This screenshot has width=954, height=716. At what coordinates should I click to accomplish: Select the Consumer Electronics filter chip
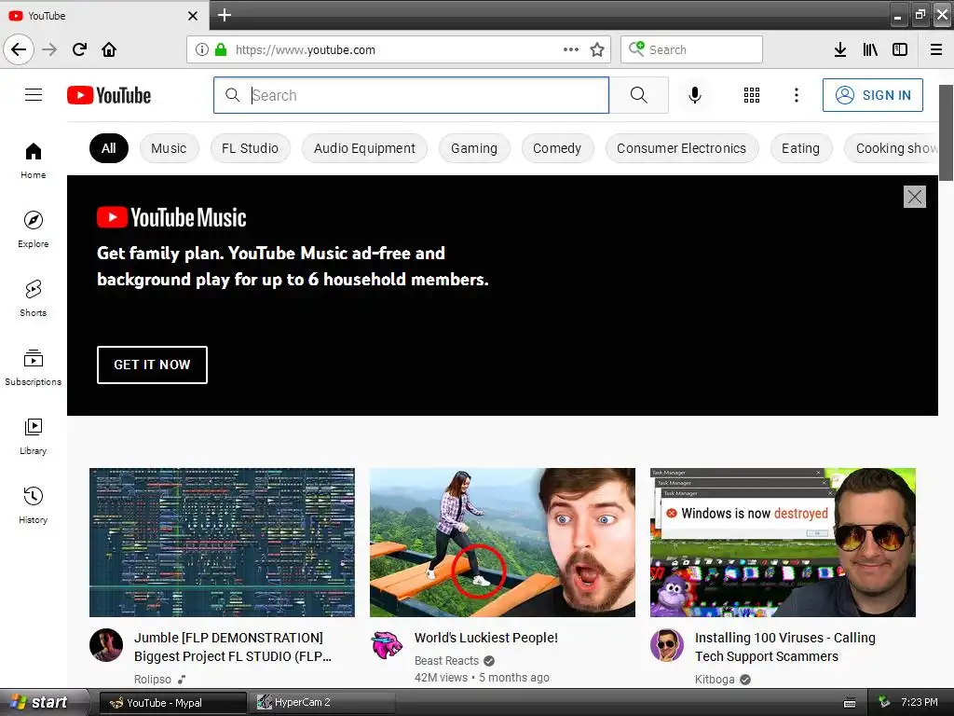[681, 148]
